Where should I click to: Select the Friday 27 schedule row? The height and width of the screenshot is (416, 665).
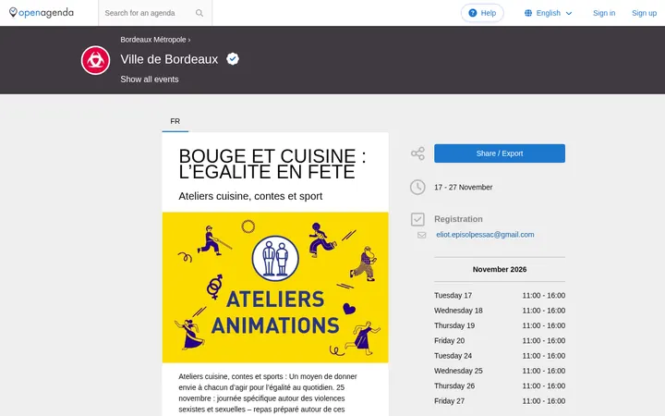point(500,401)
